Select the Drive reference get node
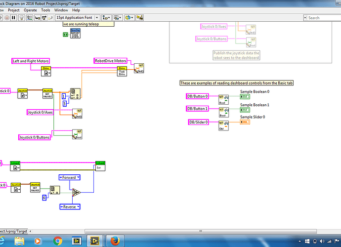 (x=46, y=71)
